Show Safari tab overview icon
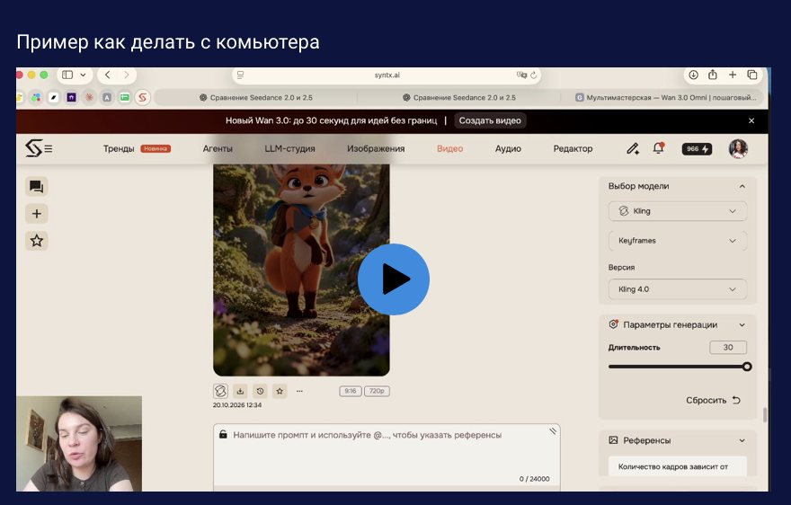This screenshot has width=791, height=505. (752, 75)
